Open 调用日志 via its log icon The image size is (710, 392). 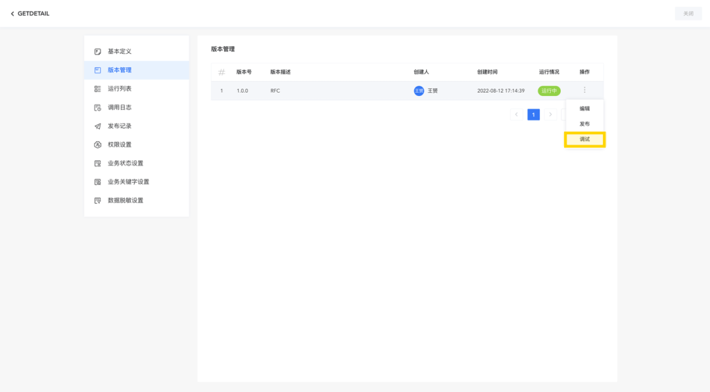(97, 107)
